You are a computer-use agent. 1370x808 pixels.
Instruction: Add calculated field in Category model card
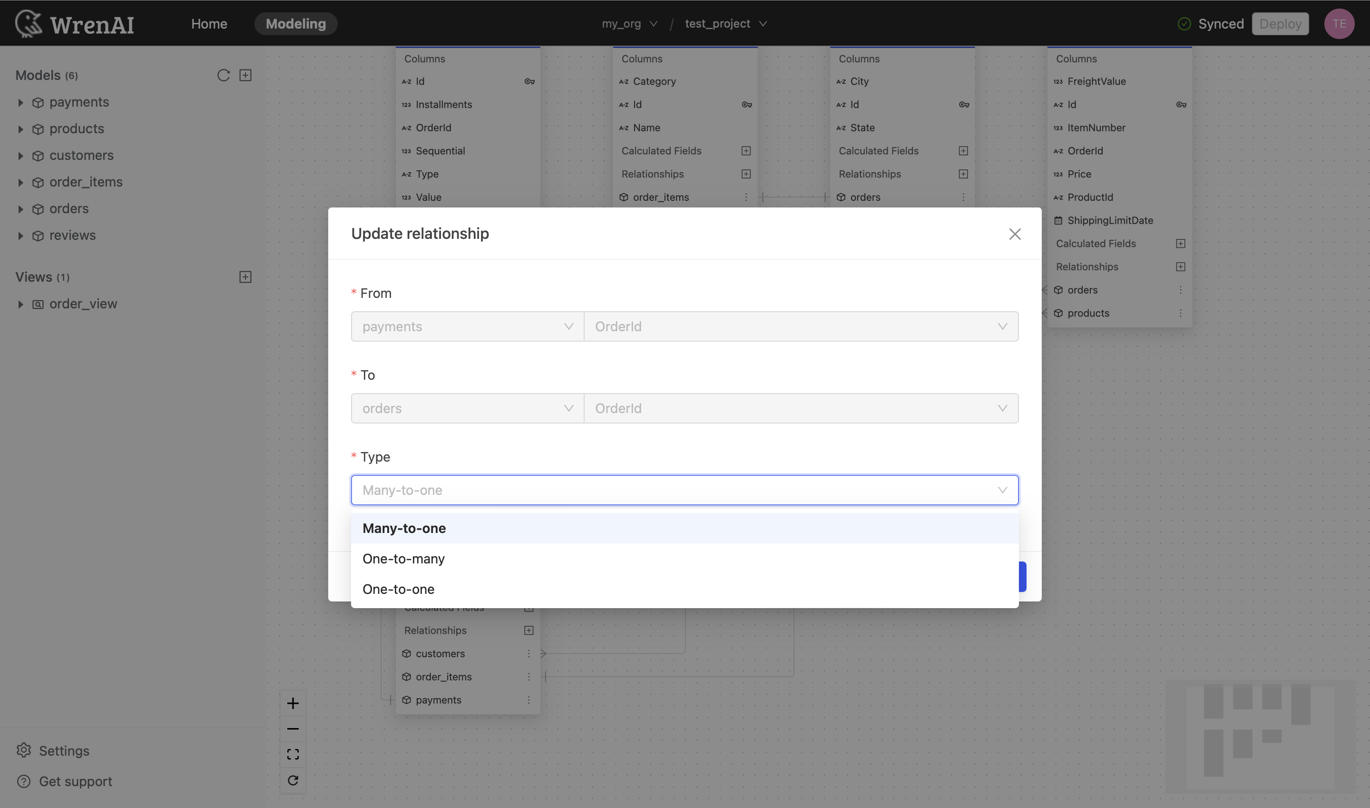(746, 151)
